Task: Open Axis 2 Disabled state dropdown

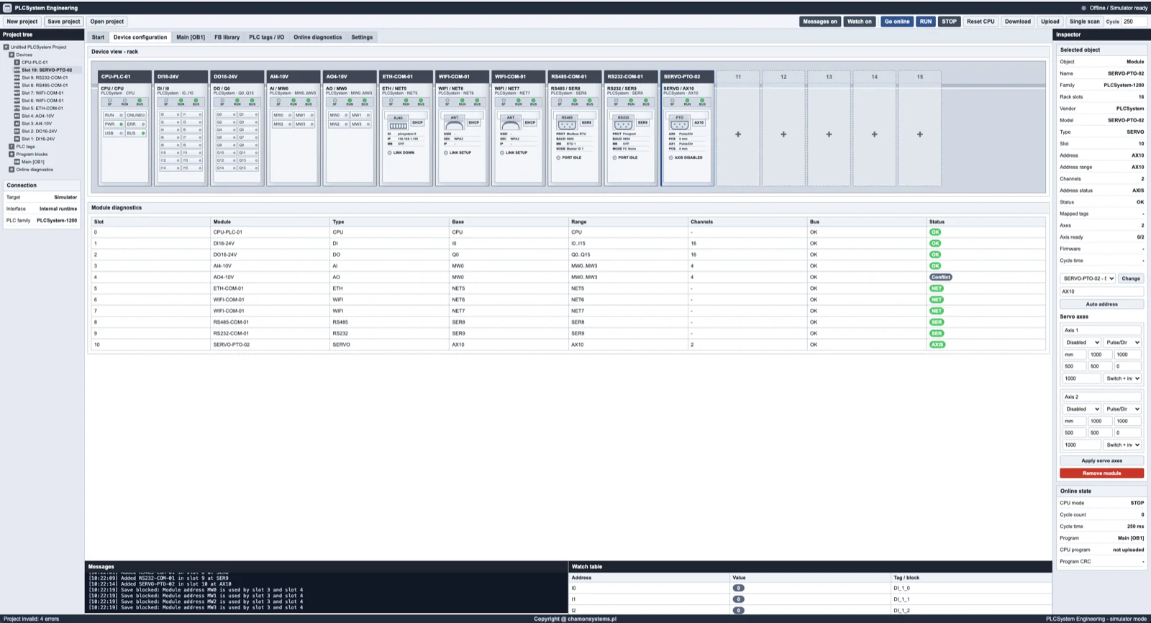Action: pos(1082,409)
